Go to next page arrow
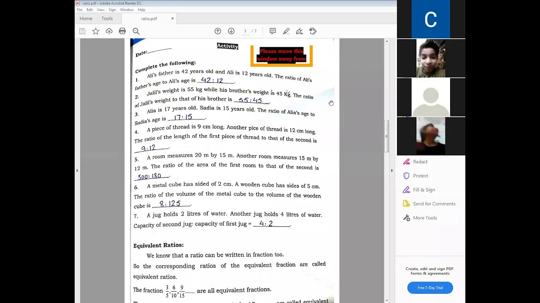540x303 pixels. 231,31
